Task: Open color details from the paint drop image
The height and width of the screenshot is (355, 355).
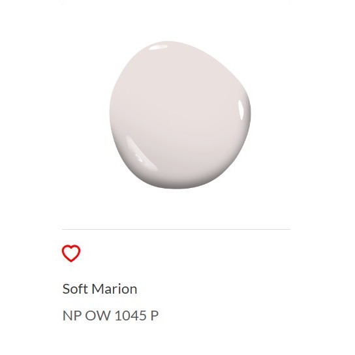Action: [x=180, y=115]
